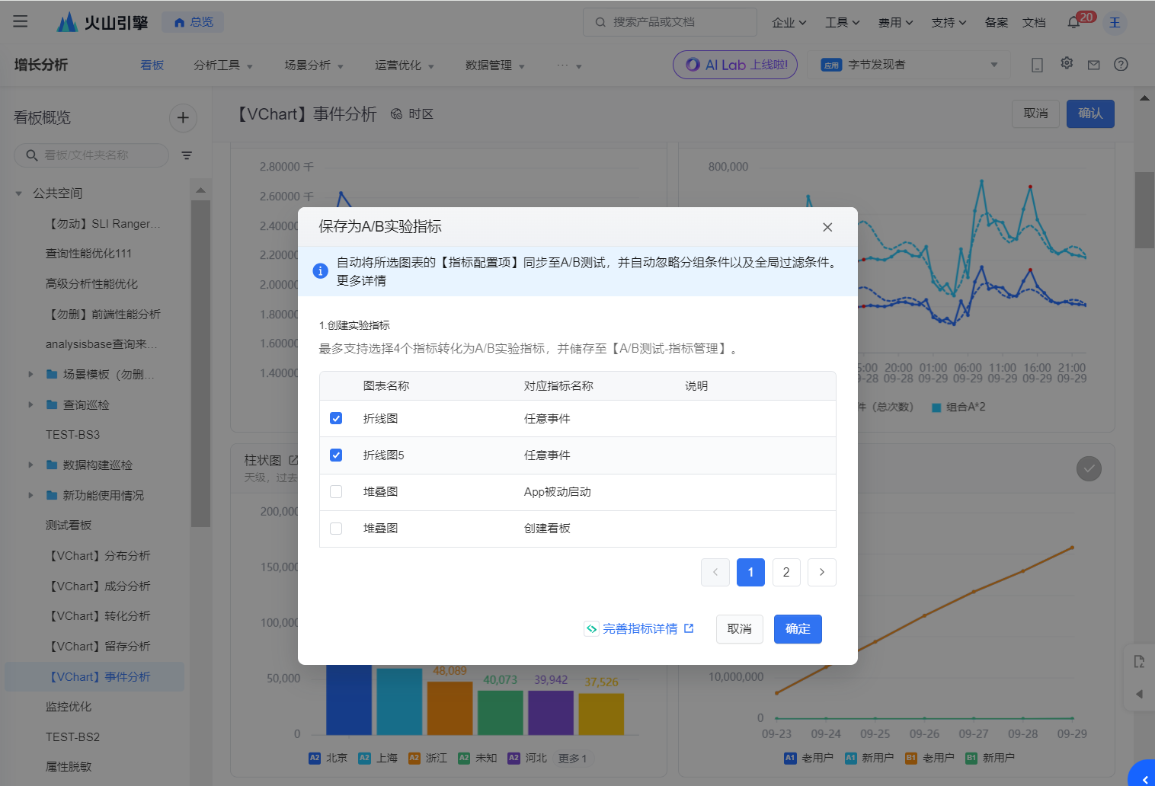Check the 堆叠图 创建看板 checkbox
Viewport: 1155px width, 786px height.
pos(336,528)
